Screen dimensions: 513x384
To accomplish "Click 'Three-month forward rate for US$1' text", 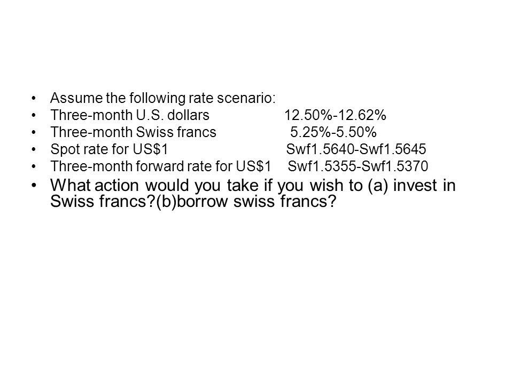I will (x=161, y=166).
